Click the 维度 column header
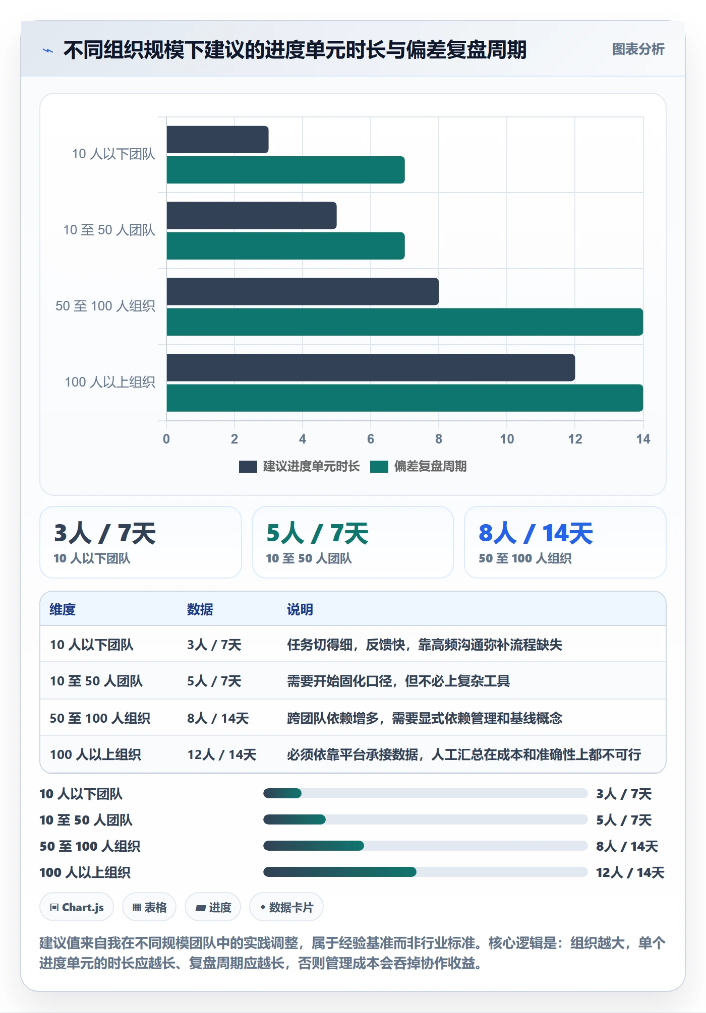Image resolution: width=706 pixels, height=1013 pixels. [x=63, y=609]
